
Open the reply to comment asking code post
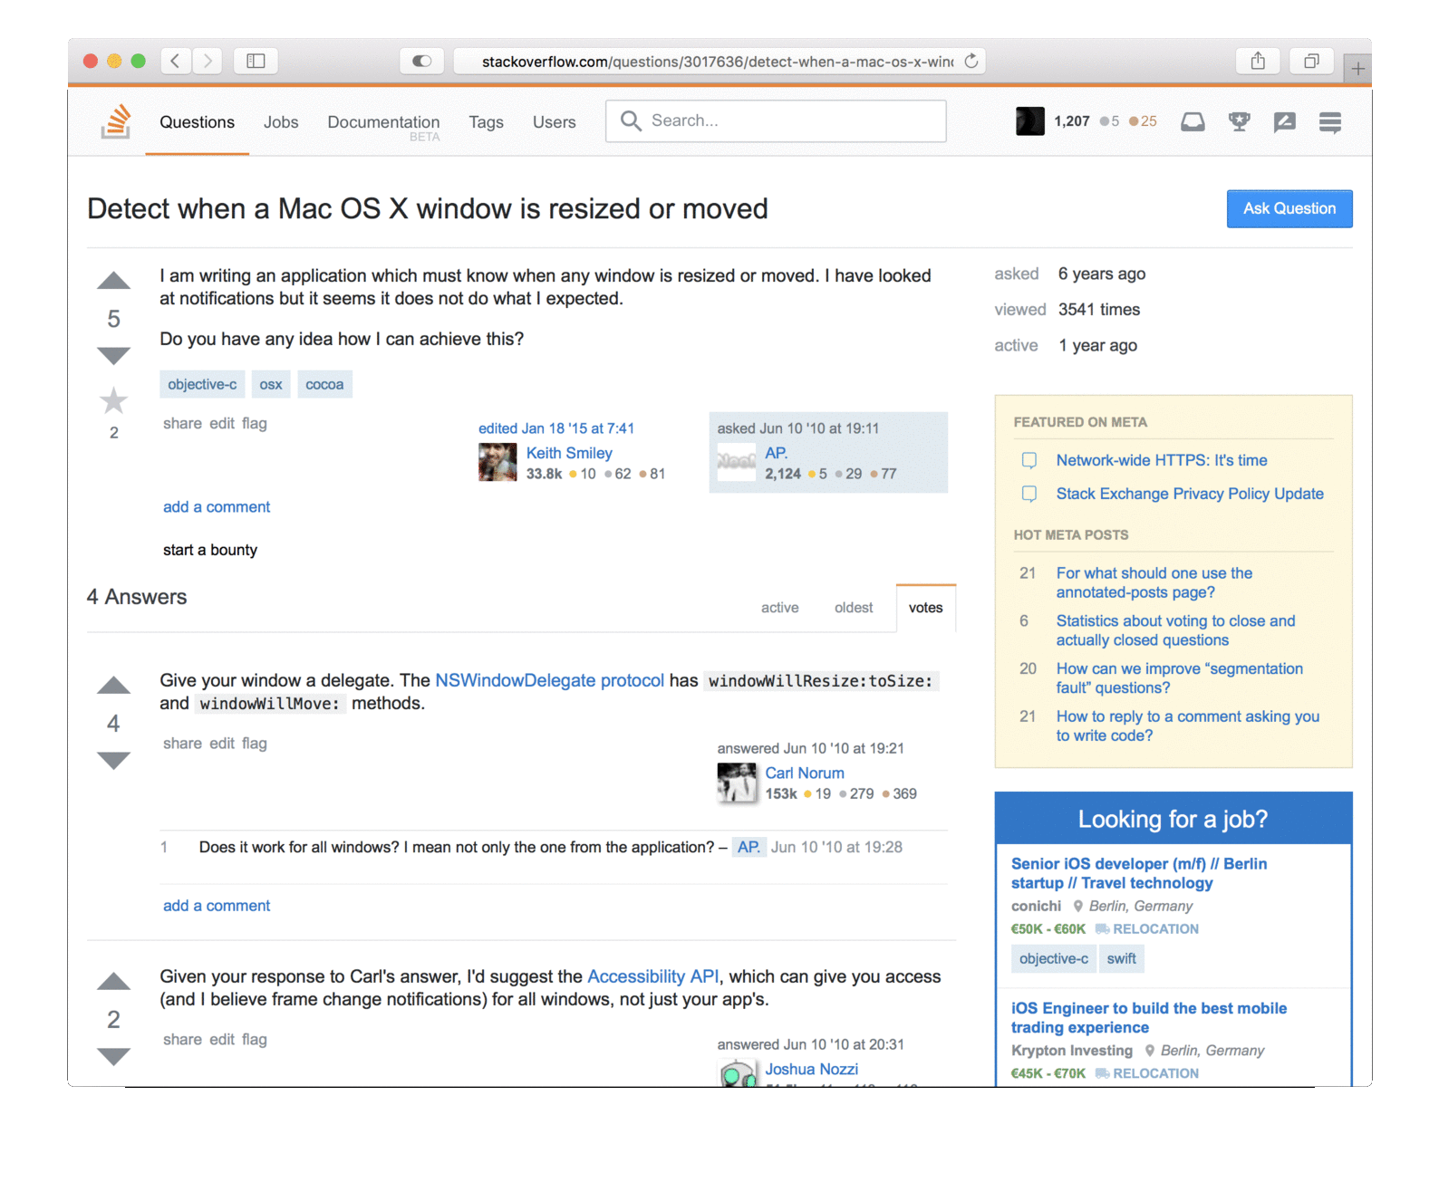1188,726
